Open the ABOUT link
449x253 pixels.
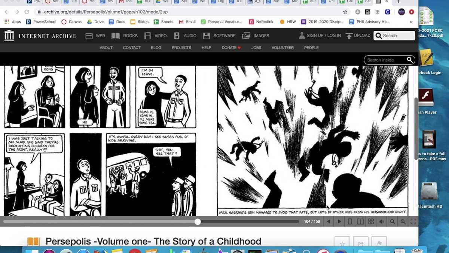pyautogui.click(x=106, y=48)
